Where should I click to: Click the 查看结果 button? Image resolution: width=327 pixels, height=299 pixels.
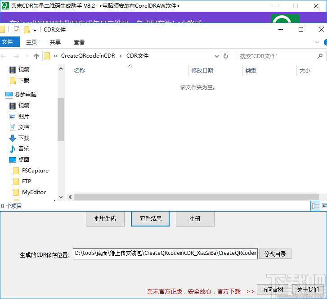tap(150, 218)
